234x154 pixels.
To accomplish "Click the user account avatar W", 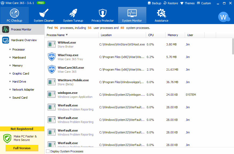I will pos(224,17).
